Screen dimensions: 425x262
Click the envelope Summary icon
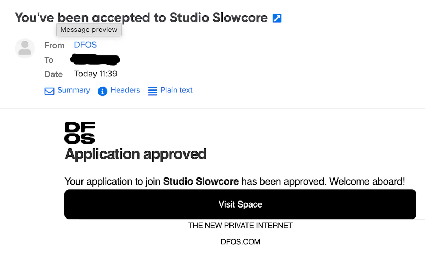pos(49,91)
